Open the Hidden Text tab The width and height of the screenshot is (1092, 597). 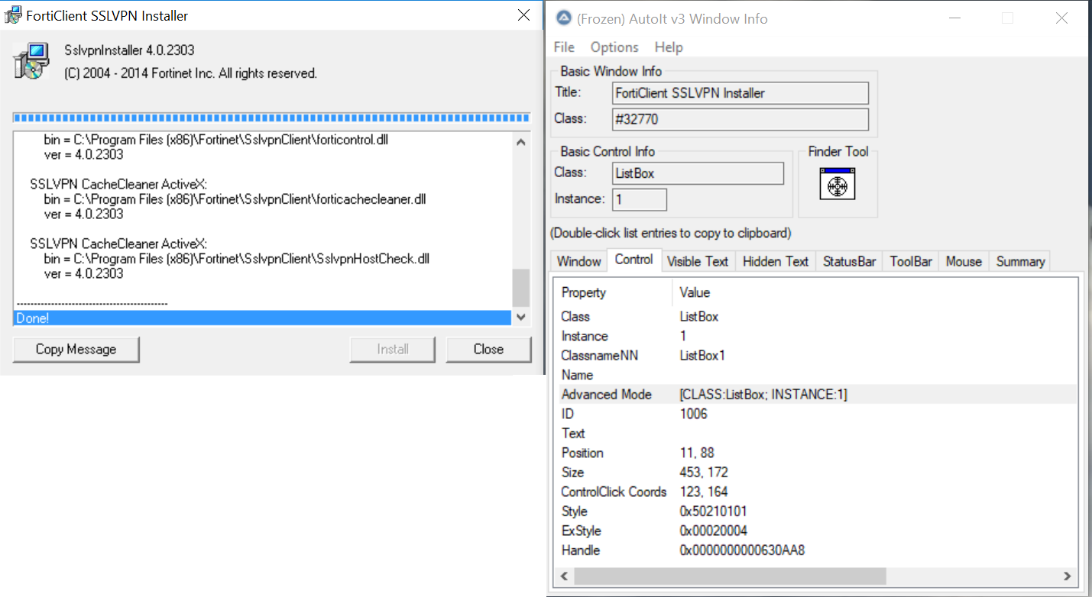coord(776,261)
